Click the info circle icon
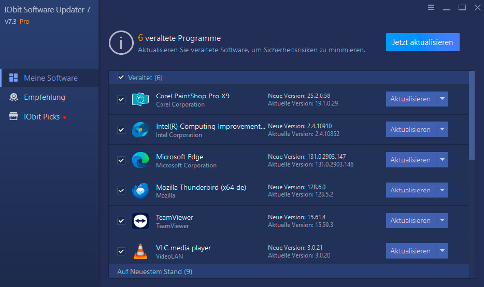 pyautogui.click(x=121, y=43)
